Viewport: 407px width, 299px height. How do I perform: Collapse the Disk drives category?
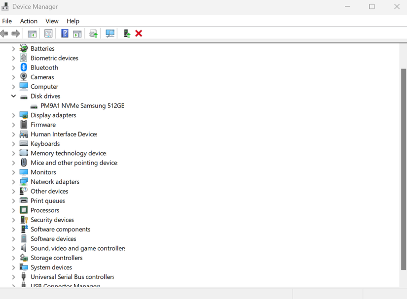click(13, 96)
